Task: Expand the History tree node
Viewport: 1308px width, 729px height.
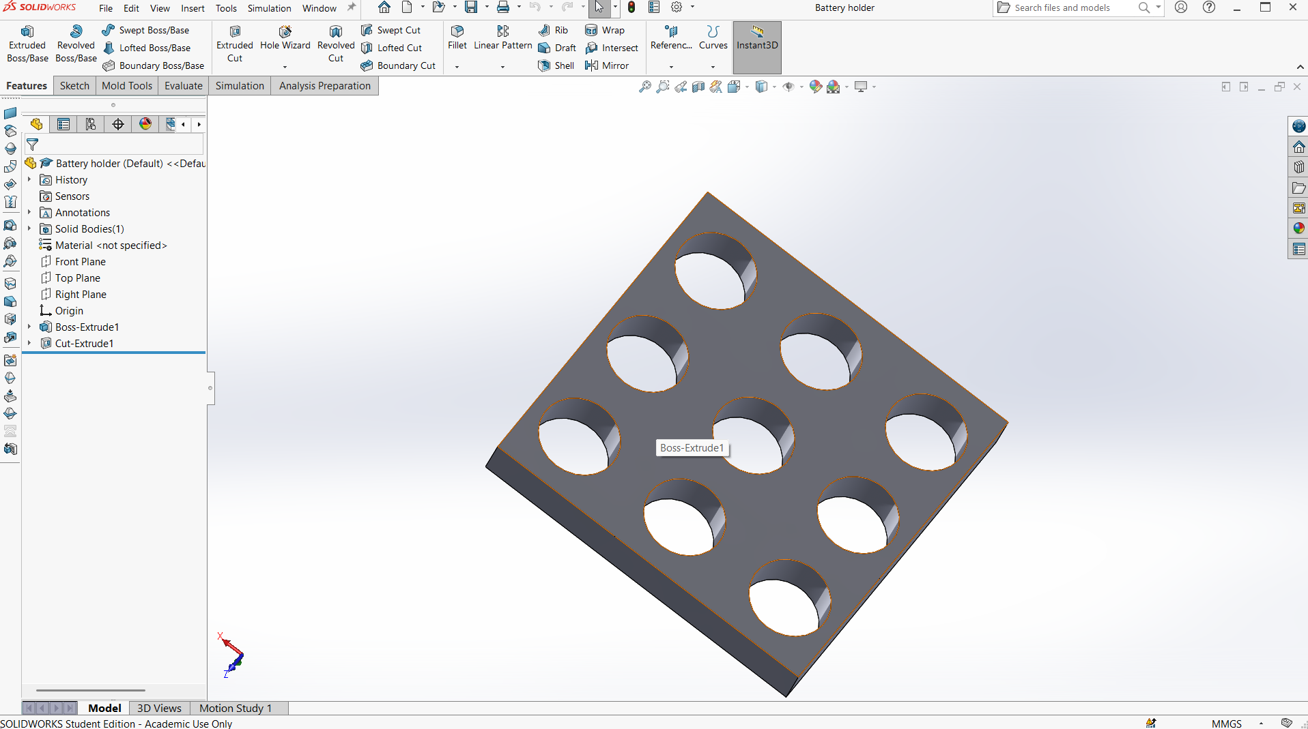Action: pyautogui.click(x=29, y=180)
